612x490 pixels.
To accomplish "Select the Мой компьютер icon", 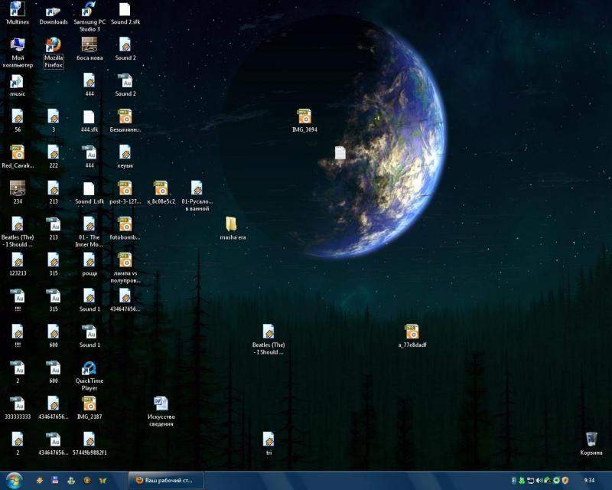I will click(17, 47).
